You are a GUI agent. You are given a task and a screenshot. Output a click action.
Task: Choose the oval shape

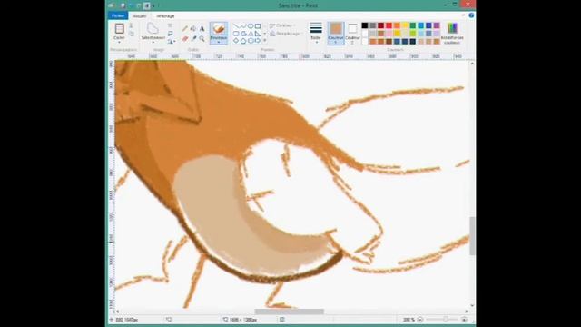251,26
